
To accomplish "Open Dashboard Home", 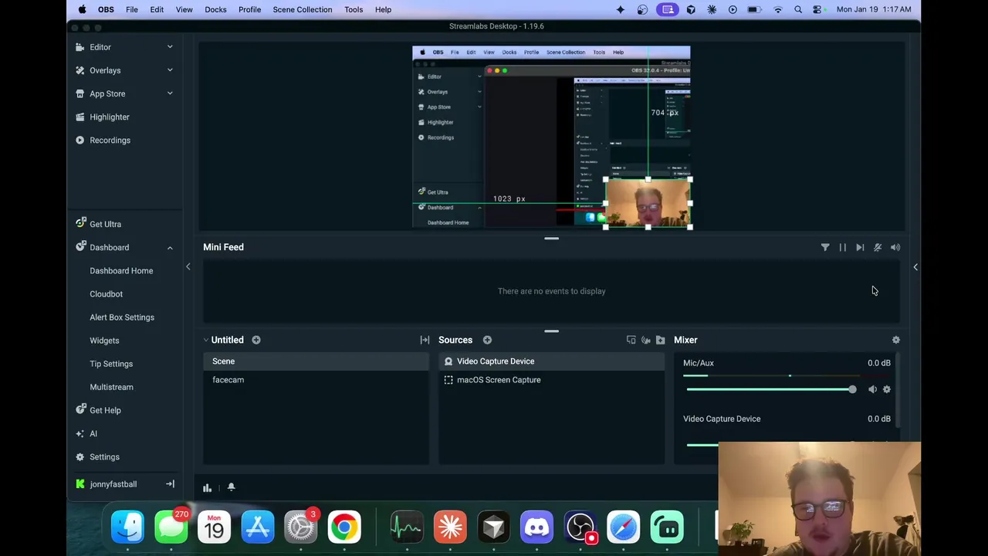I will (x=121, y=271).
